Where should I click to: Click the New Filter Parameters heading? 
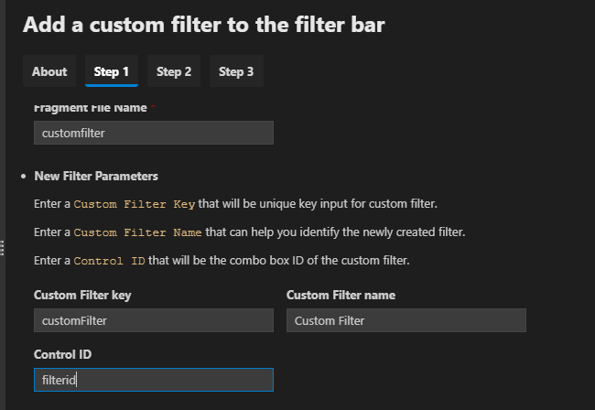96,176
